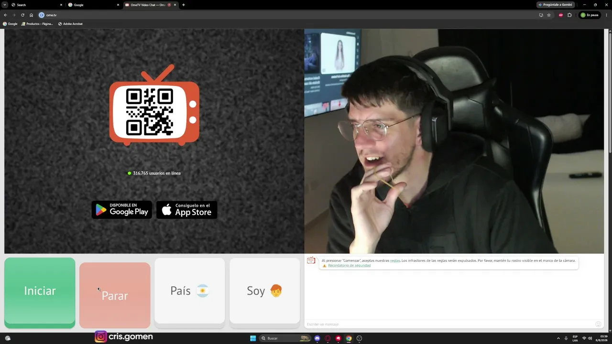Open the emoji picker in chat

tap(598, 324)
